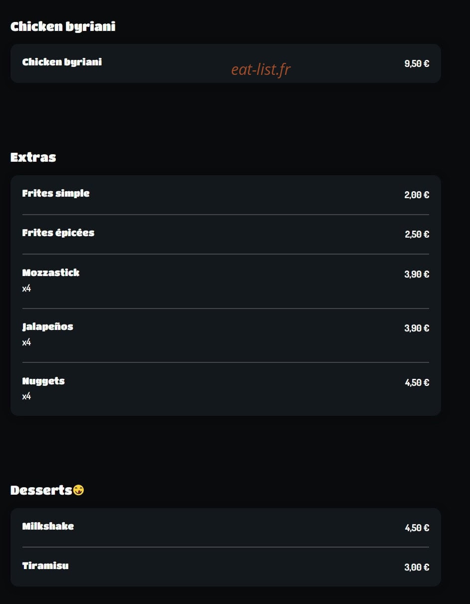The image size is (470, 604).
Task: Click the Mozzastick 3,90 € price
Action: tap(417, 275)
